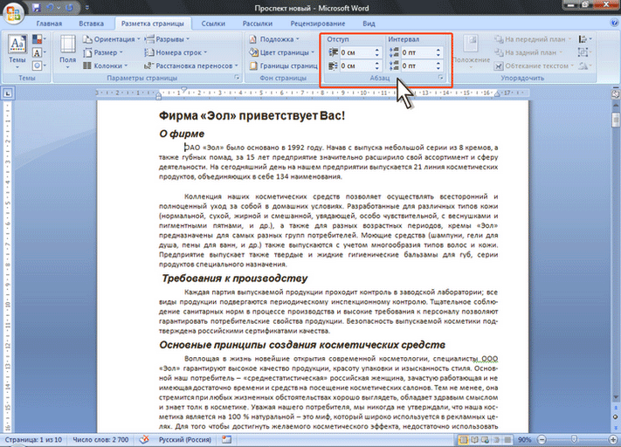The image size is (621, 447).
Task: Open the Рассылки tab
Action: [x=258, y=24]
